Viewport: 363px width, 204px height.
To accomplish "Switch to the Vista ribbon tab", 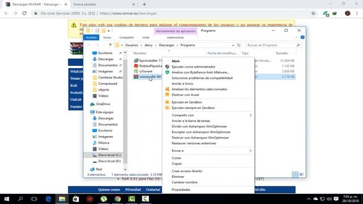I will pos(146,37).
